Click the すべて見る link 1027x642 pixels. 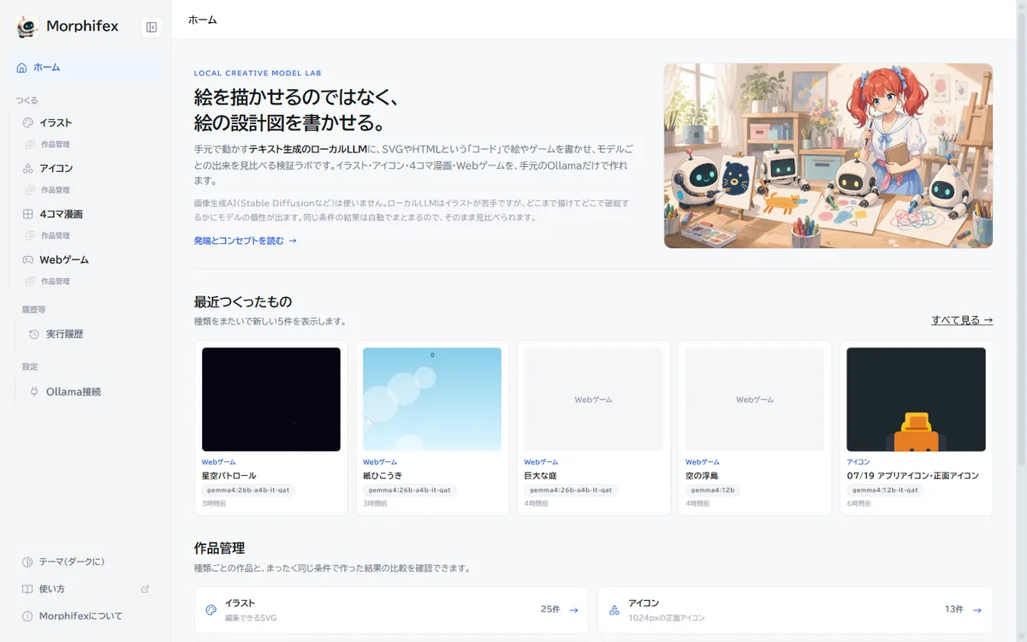tap(962, 320)
